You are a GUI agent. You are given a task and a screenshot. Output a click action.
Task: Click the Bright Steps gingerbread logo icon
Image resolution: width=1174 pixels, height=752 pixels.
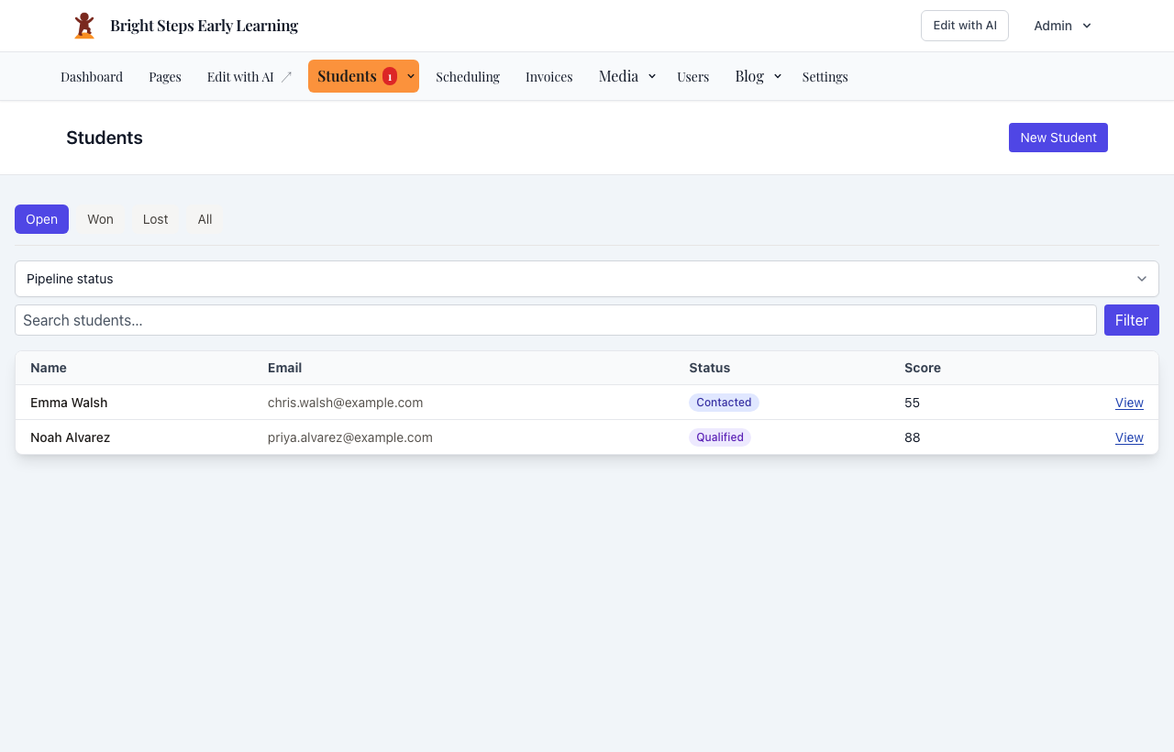point(84,26)
